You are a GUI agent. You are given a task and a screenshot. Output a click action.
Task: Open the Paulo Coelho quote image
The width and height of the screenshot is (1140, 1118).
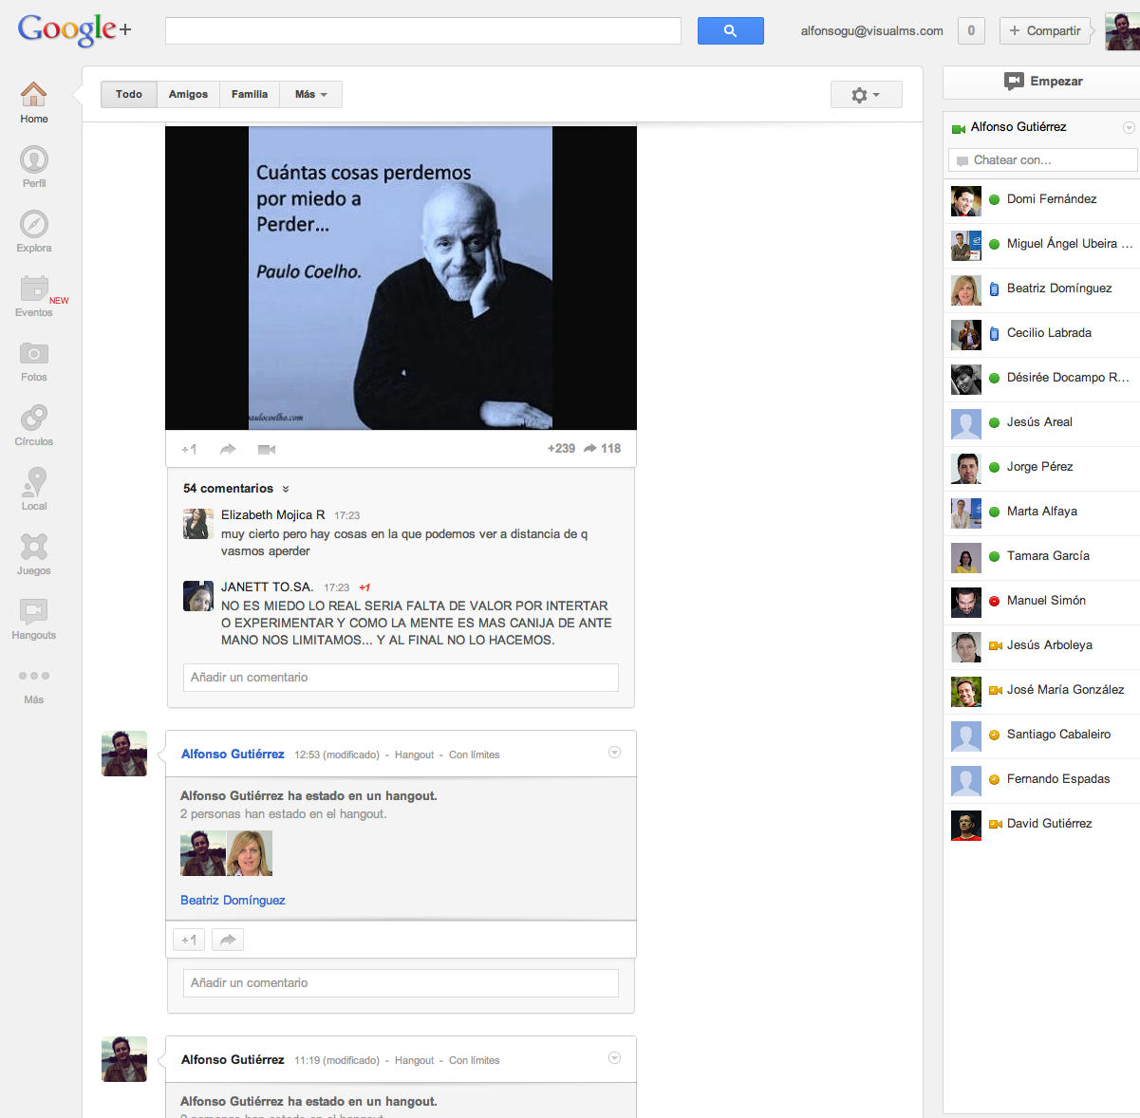coord(401,278)
